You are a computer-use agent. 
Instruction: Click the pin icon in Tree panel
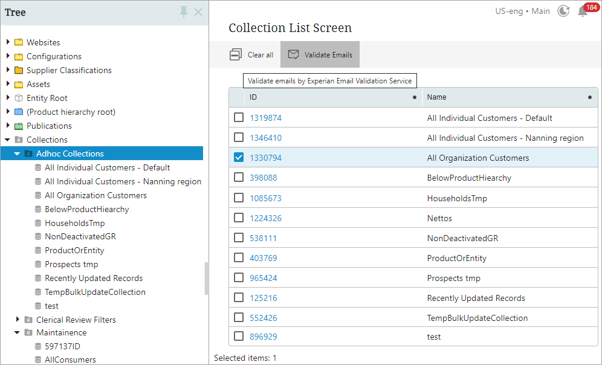pyautogui.click(x=184, y=12)
